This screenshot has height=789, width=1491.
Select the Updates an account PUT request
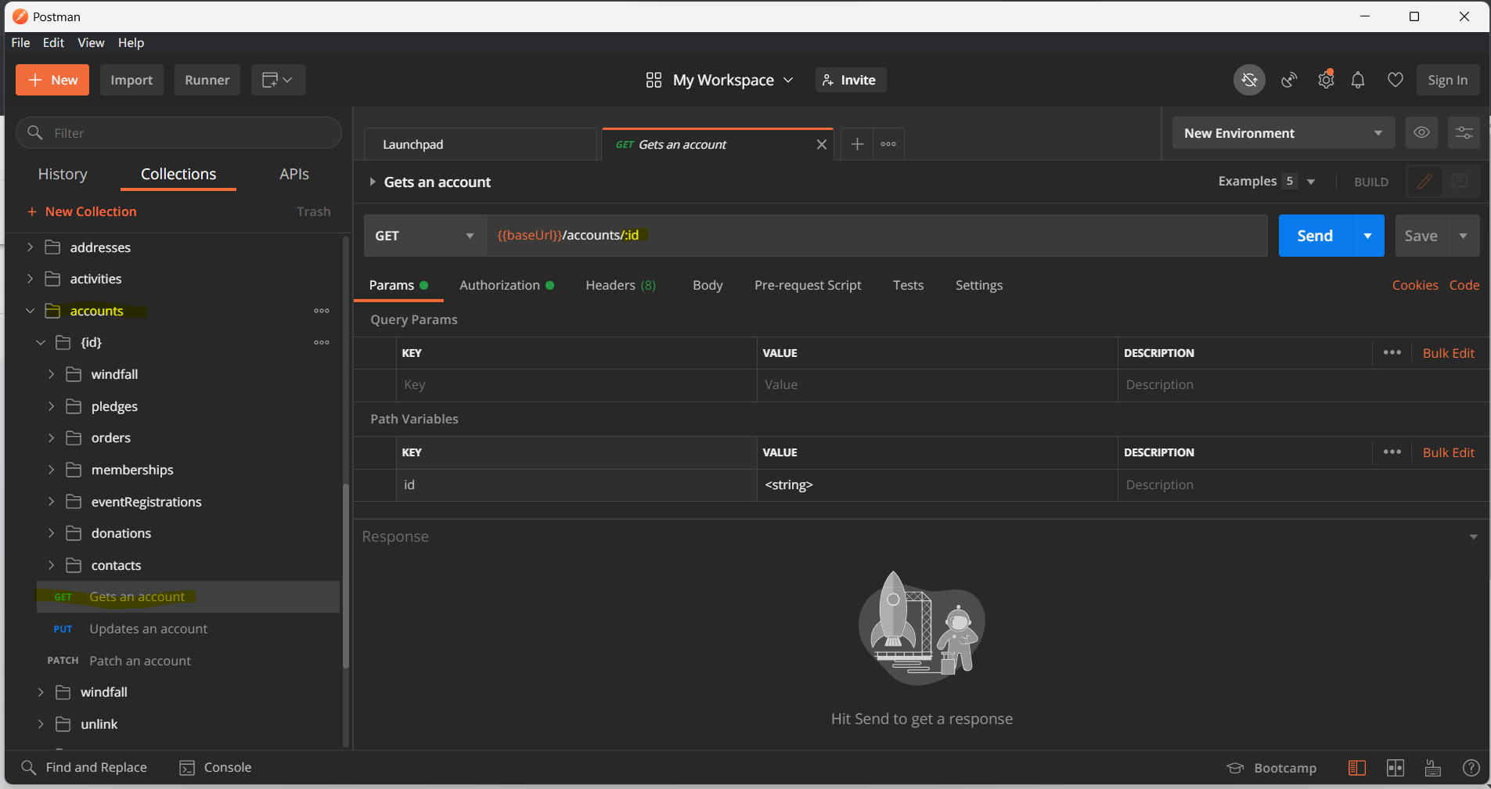tap(188, 629)
